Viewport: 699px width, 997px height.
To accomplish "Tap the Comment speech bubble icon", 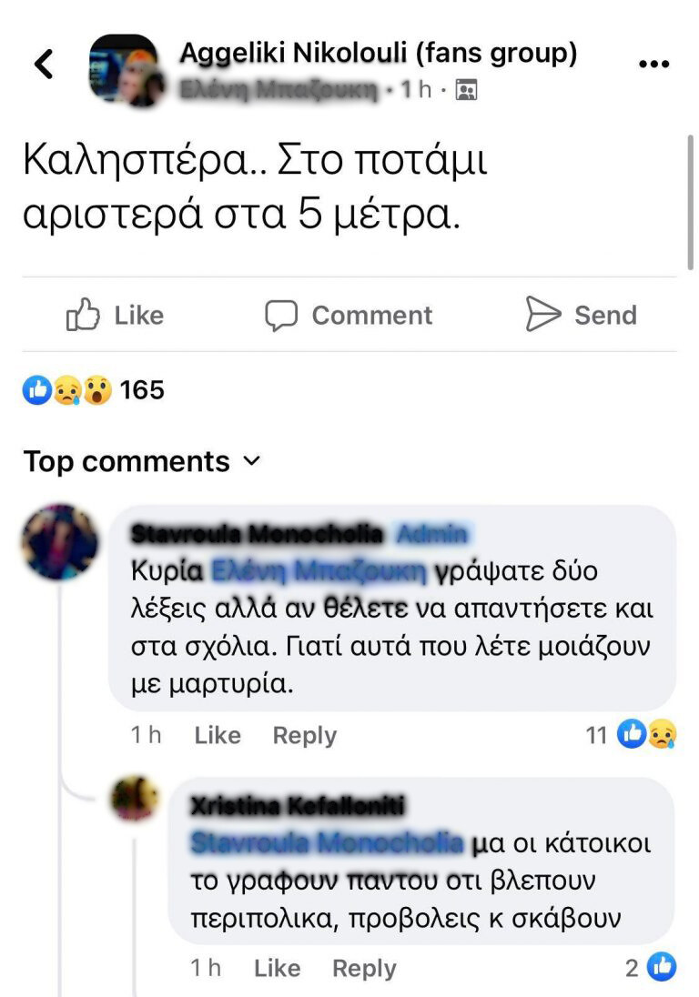I will click(280, 316).
